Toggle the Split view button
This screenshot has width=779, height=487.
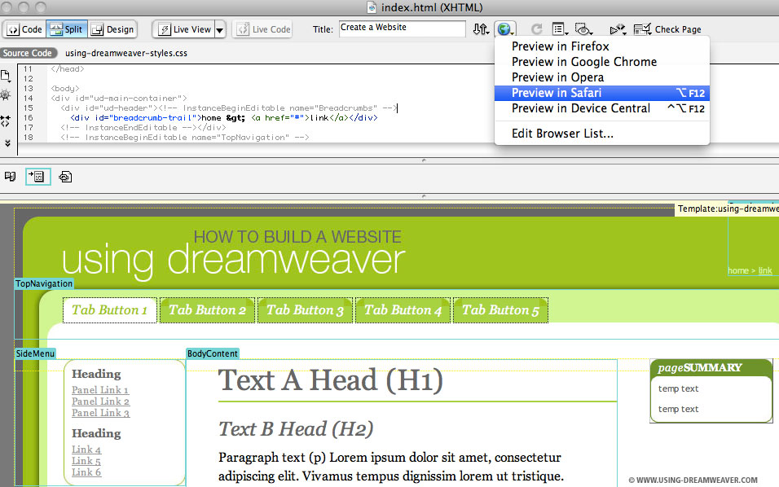coord(66,29)
